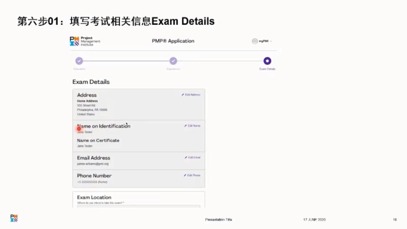This screenshot has width=407, height=229.
Task: Select the Education step label
Action: coord(79,69)
